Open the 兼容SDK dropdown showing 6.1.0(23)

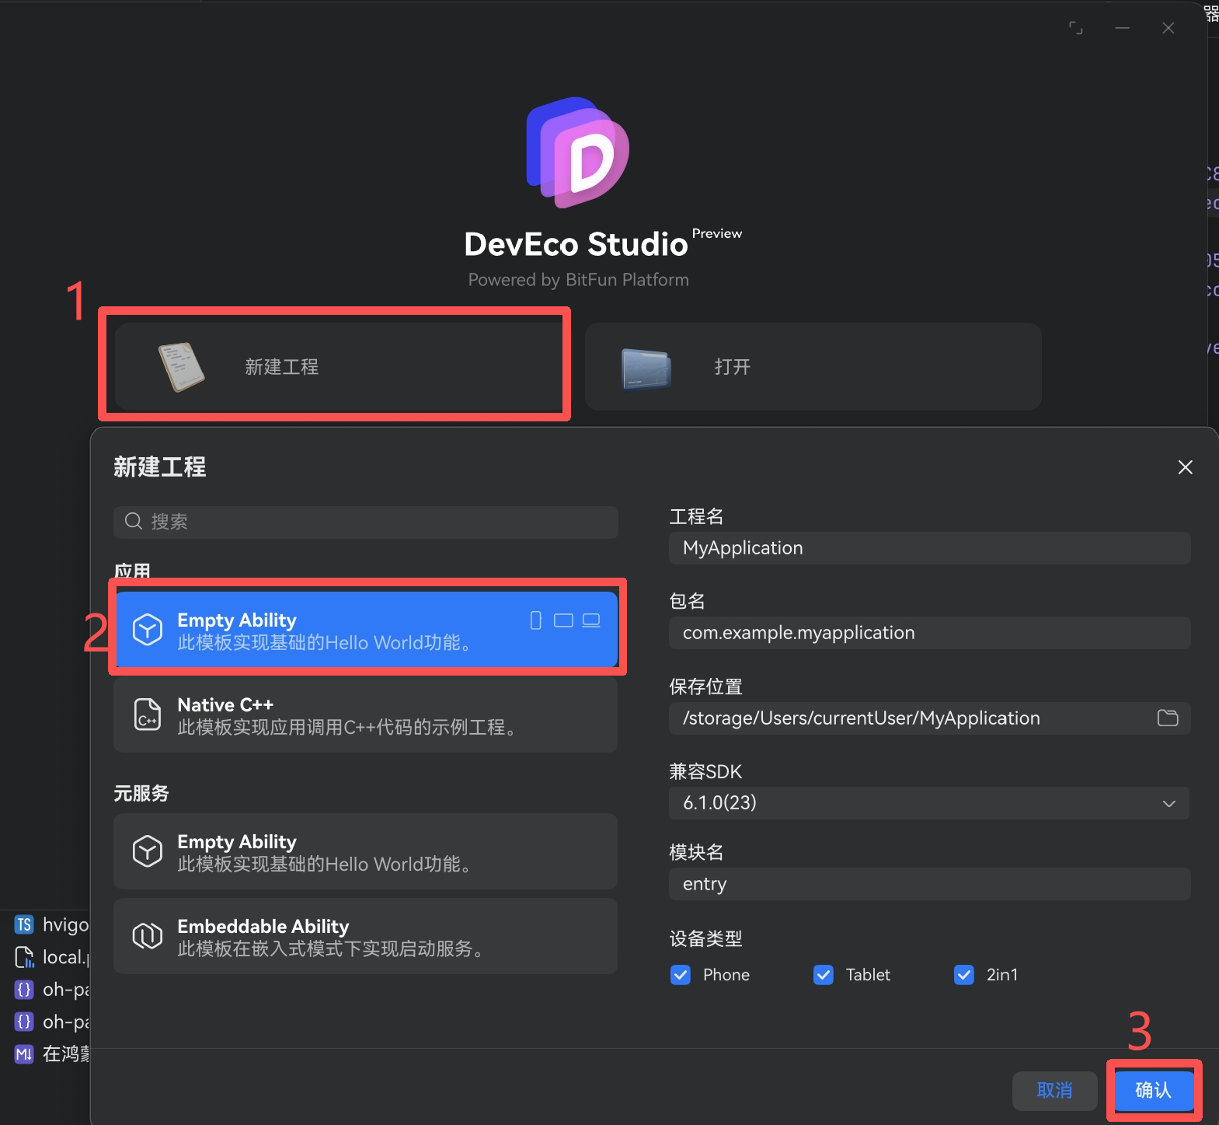[x=929, y=803]
